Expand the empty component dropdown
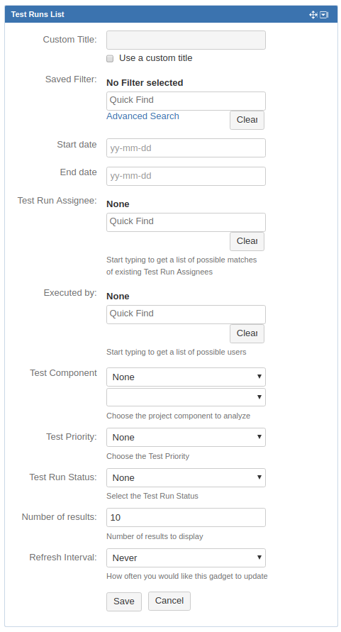Viewport: 341px width, 632px height. tap(186, 397)
